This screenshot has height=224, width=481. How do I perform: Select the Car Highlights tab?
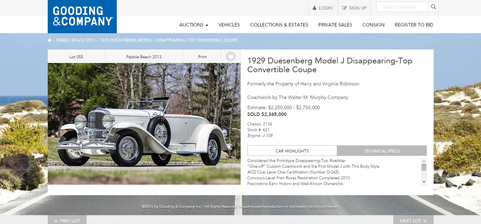point(292,151)
